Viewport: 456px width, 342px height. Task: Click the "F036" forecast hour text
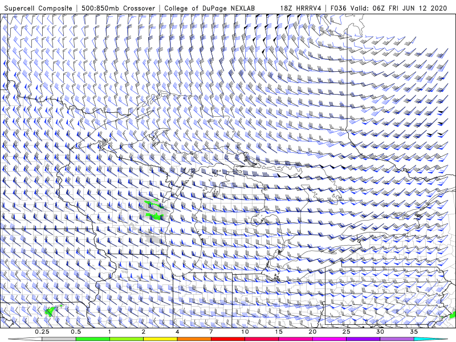[x=338, y=8]
